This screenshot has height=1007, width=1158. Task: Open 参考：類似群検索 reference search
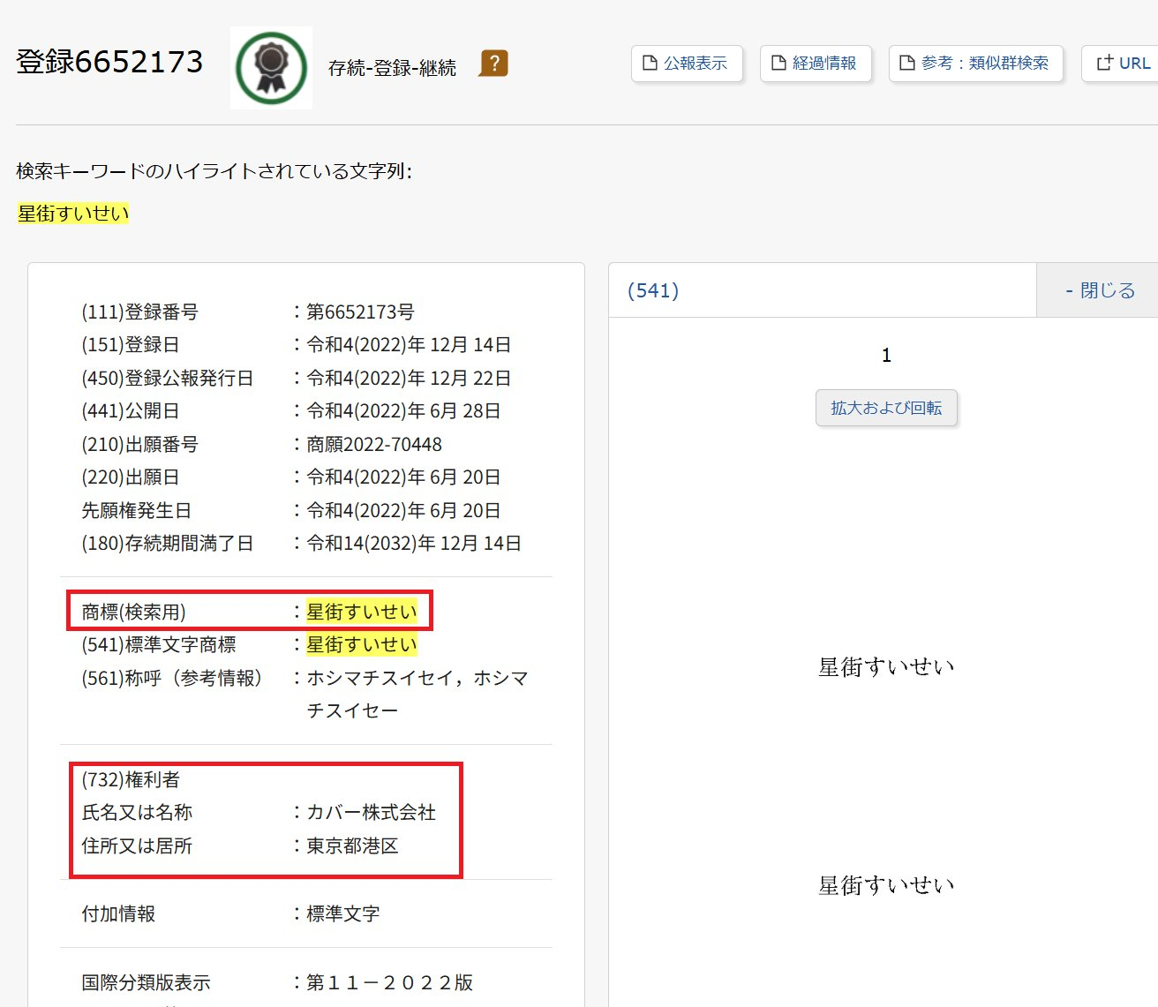(975, 64)
